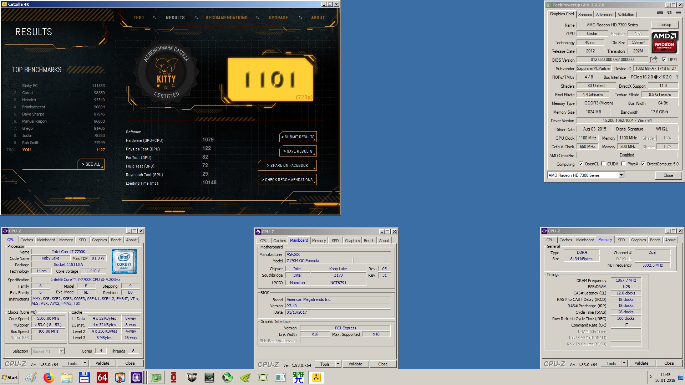Image resolution: width=685 pixels, height=385 pixels.
Task: Switch to CPU-Z via purple chip taskbar icon
Action: tap(137, 378)
